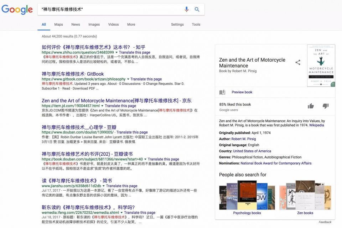Activate voice search microphone icon

tap(186, 9)
